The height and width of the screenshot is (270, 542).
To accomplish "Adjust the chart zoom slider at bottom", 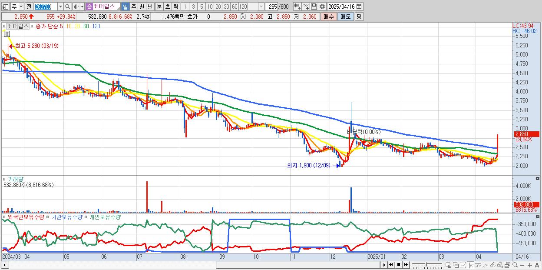I will [427, 265].
